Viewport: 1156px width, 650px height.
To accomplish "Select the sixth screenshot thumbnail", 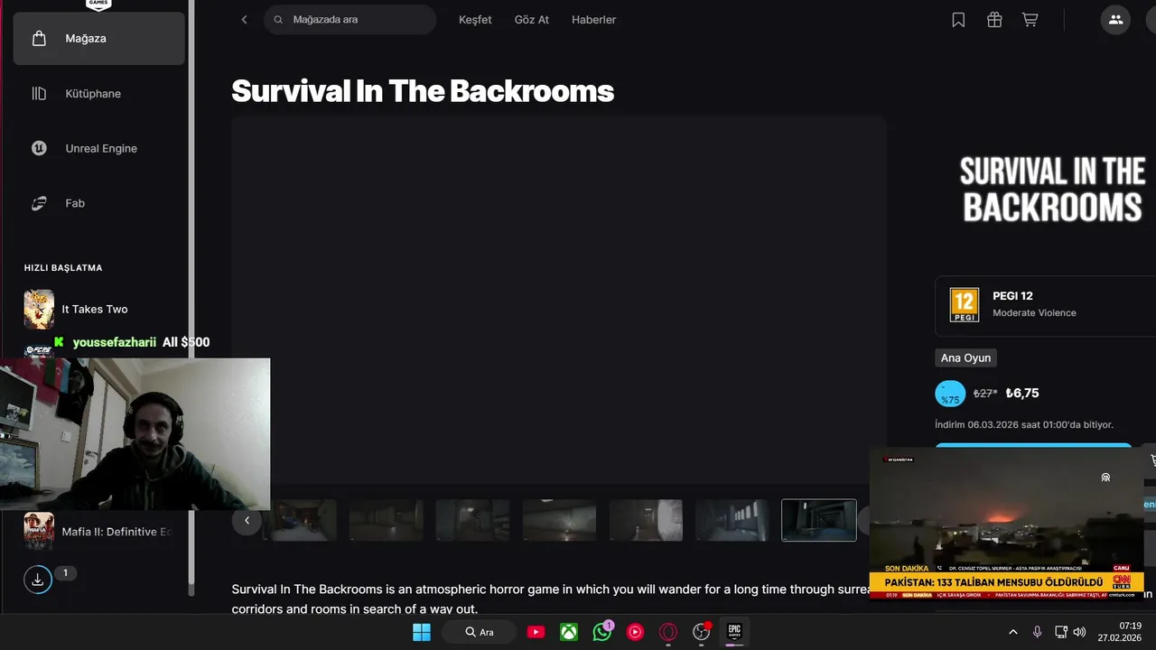I will coord(732,521).
